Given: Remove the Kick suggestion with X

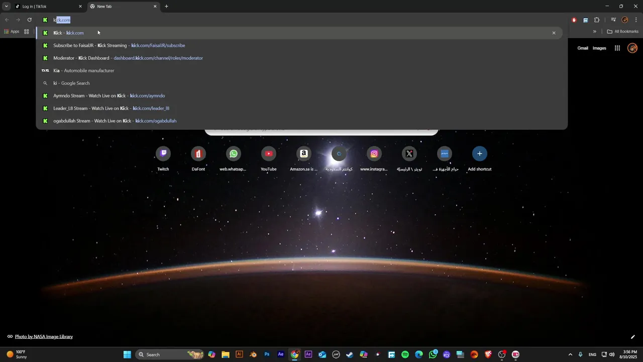Looking at the screenshot, I should pos(554,33).
